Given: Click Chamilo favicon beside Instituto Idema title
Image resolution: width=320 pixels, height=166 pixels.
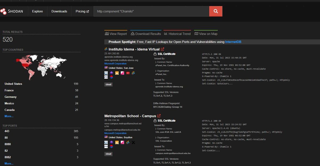Looking at the screenshot, I should [x=106, y=49].
